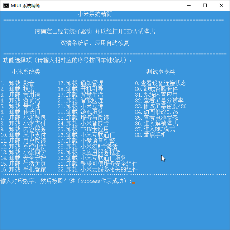The height and width of the screenshot is (230, 230).
Task: Close the MIUI 系统精简 console window
Action: coord(222,5)
